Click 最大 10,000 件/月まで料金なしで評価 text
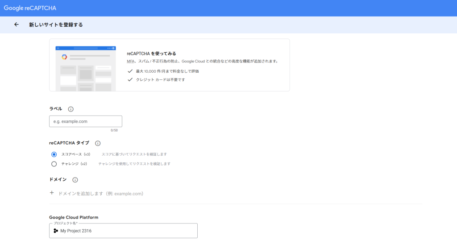 click(167, 71)
